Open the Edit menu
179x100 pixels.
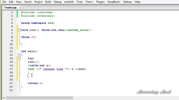pos(11,2)
